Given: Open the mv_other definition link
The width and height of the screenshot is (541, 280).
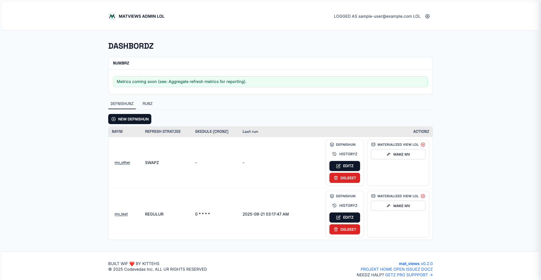Looking at the screenshot, I should pyautogui.click(x=122, y=163).
